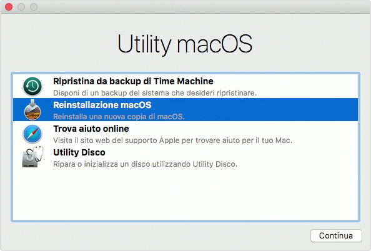Click the red close window button
The image size is (371, 251).
tap(9, 7)
